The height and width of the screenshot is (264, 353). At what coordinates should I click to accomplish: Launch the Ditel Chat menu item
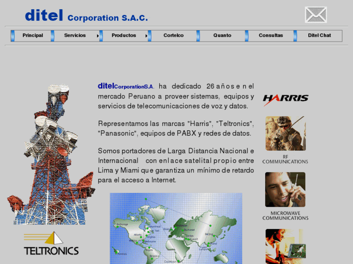pos(319,35)
